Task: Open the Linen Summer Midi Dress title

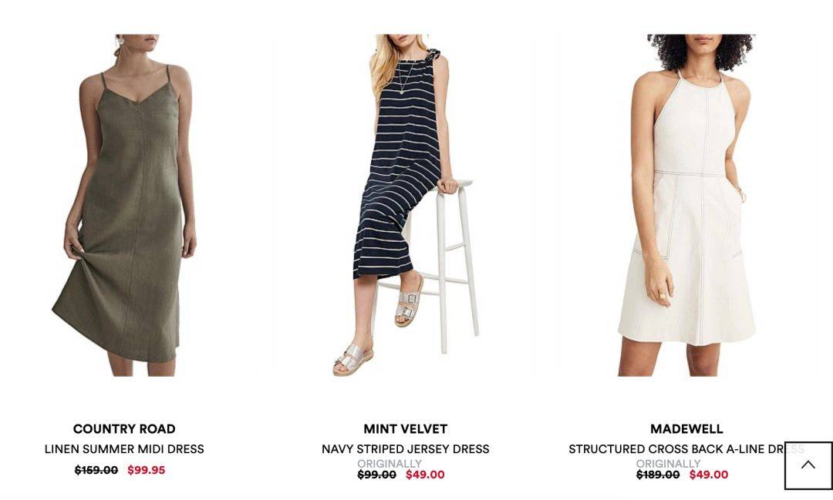Action: [x=124, y=449]
